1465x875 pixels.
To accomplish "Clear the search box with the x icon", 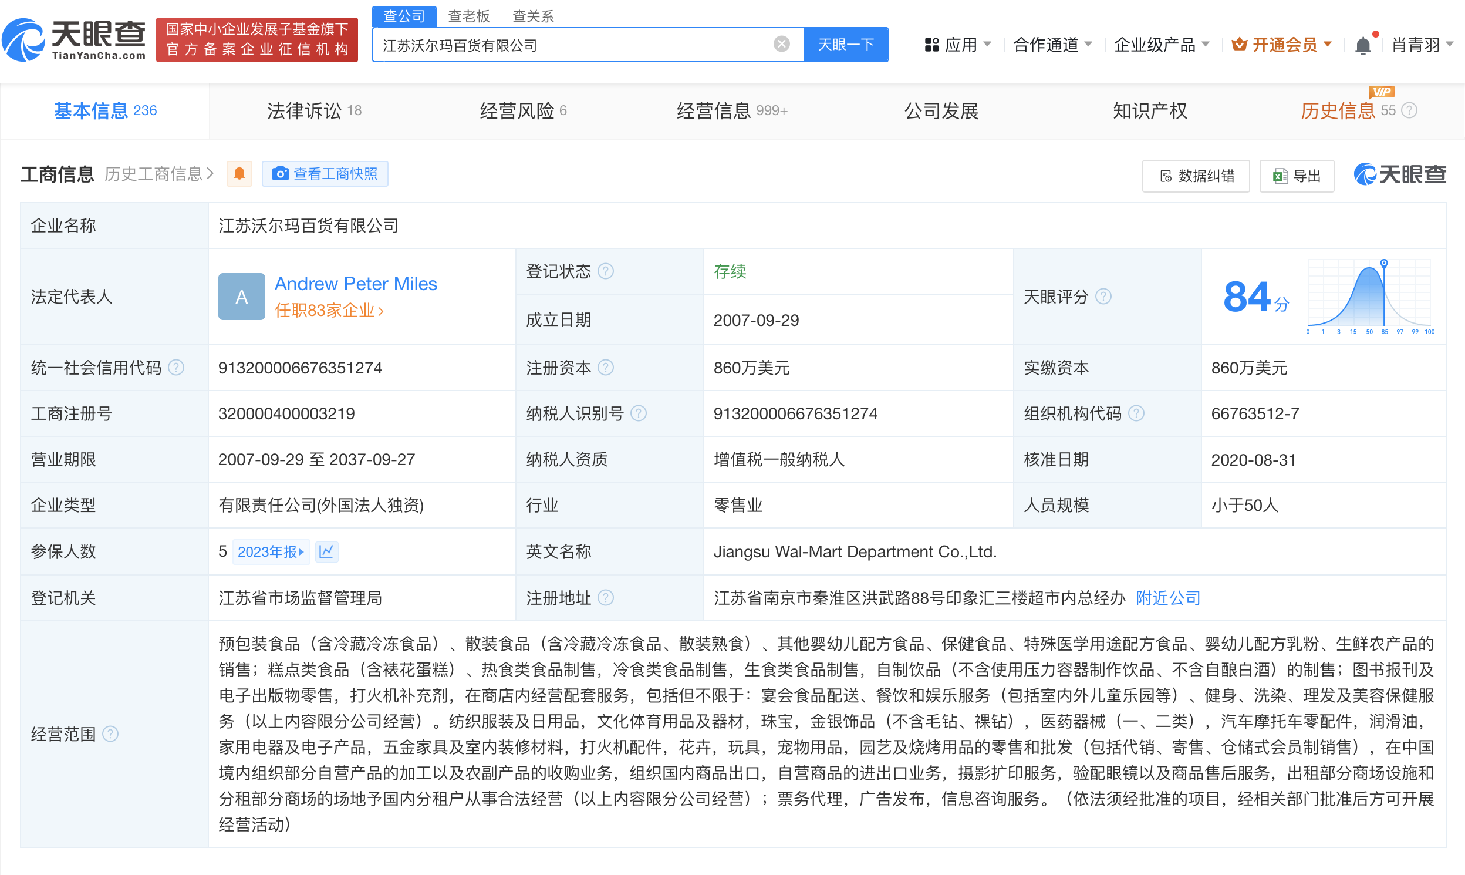I will click(x=781, y=43).
